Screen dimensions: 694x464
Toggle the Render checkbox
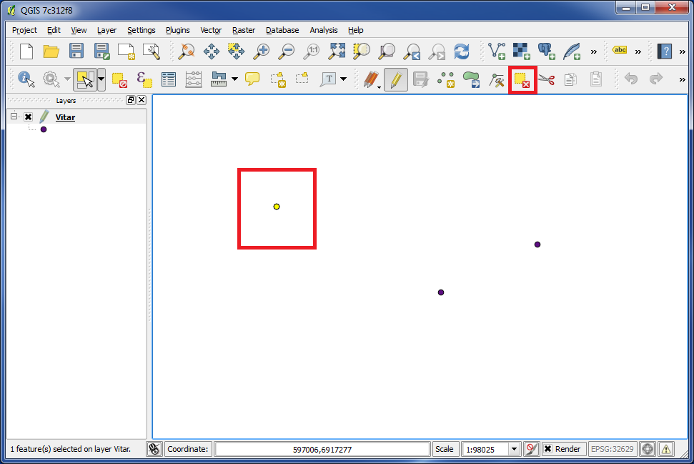548,449
